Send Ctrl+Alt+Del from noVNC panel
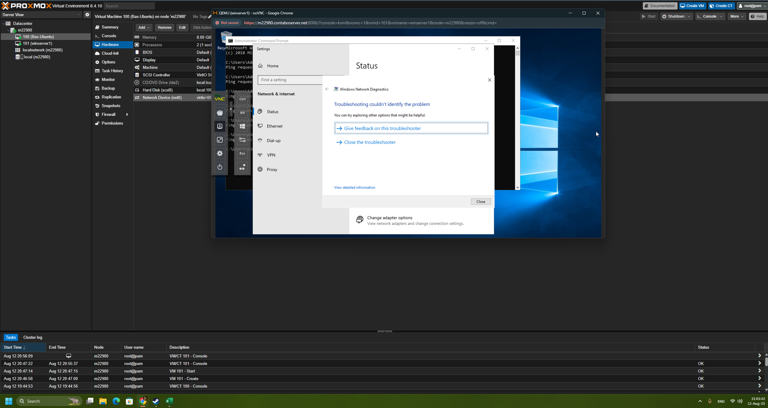 click(x=242, y=167)
